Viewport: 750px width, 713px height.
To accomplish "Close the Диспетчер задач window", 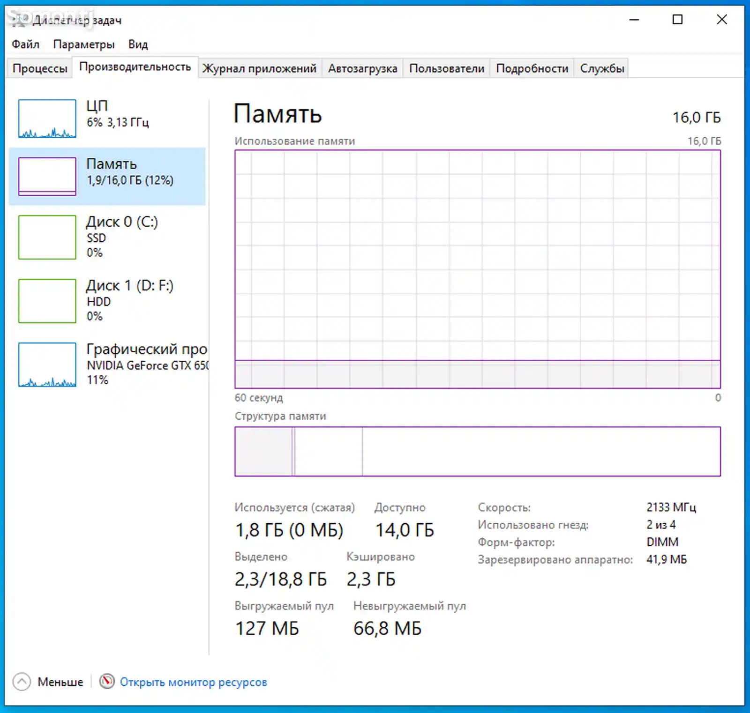I will (x=722, y=20).
